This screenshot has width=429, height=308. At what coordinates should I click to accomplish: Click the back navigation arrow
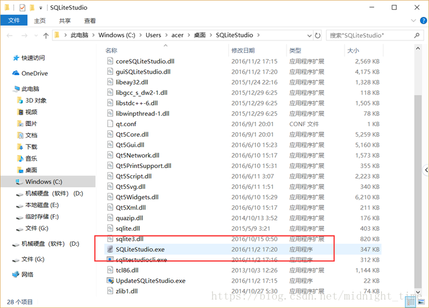click(10, 35)
